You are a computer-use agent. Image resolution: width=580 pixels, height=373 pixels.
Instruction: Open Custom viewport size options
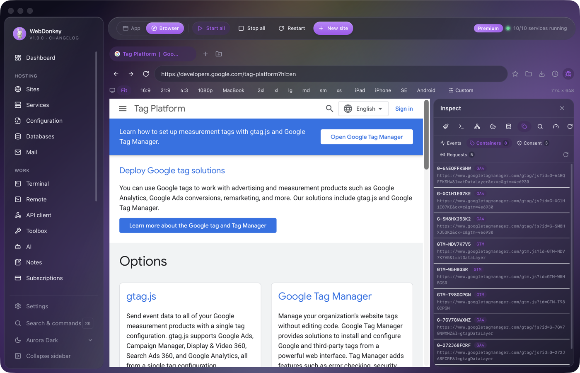pos(461,90)
